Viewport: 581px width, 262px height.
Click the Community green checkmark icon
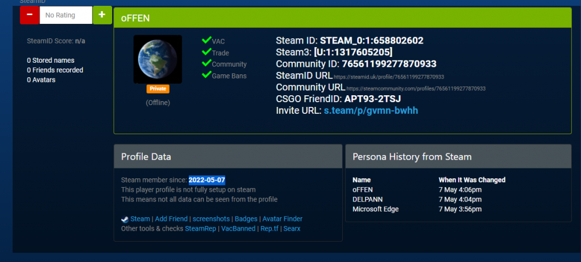(x=206, y=63)
